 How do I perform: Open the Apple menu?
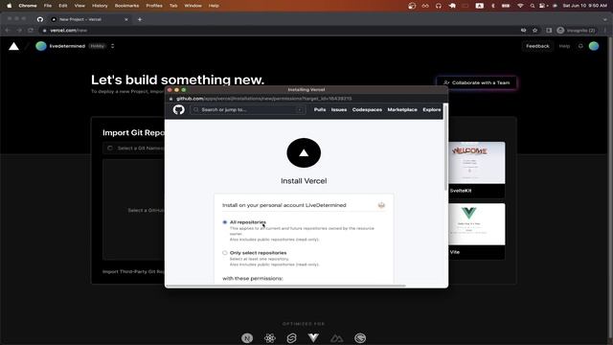tap(9, 6)
